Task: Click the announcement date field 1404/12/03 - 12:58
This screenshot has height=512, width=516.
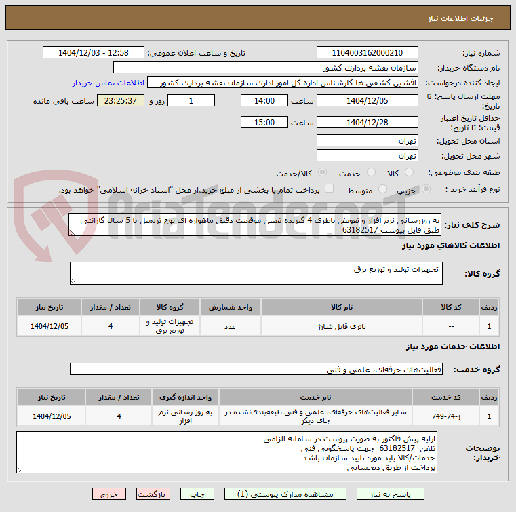Action: pos(94,52)
